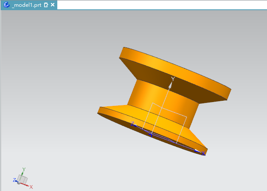Click the view triad in the corner
The width and height of the screenshot is (267, 191).
[23, 178]
